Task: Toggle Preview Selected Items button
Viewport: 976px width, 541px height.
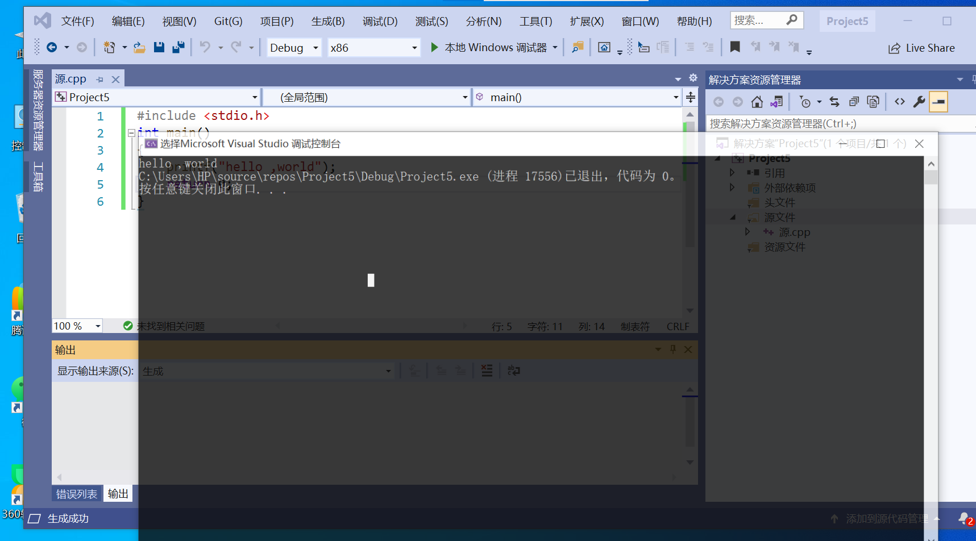Action: pyautogui.click(x=938, y=102)
